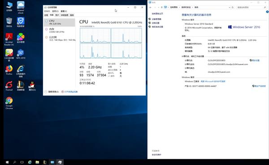Open Device Manager link in System sidebar
The height and width of the screenshot is (165, 269).
156,19
